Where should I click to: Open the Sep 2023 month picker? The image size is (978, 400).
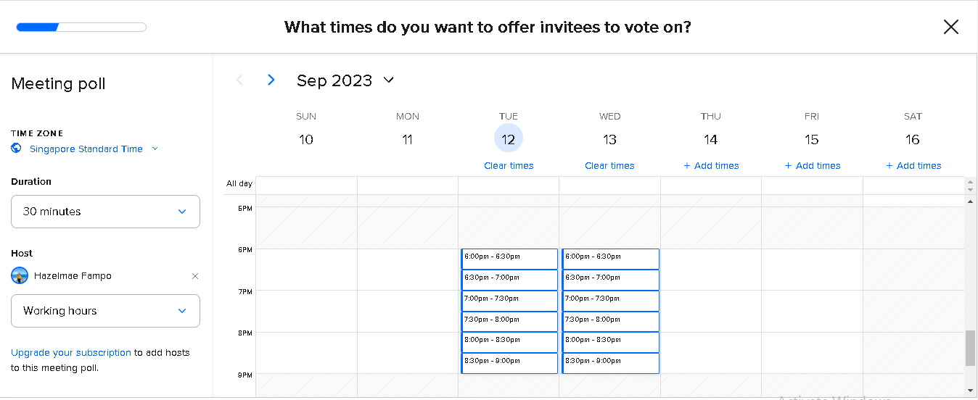[x=345, y=80]
